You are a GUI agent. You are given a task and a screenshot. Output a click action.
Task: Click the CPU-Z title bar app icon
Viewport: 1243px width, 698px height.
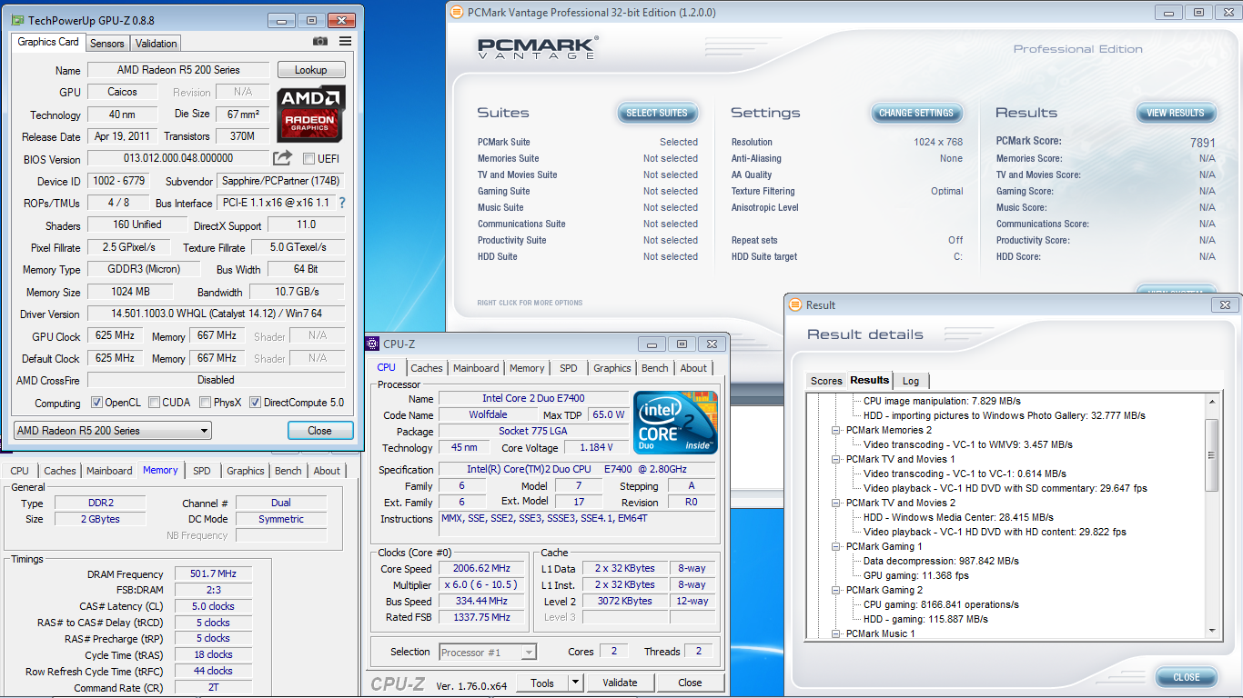click(x=372, y=344)
